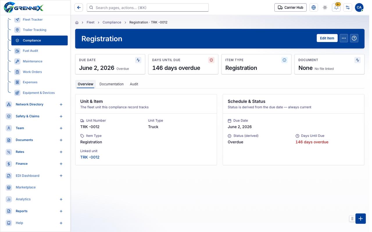
Task: Open the three-dot more actions menu
Action: coord(344,38)
